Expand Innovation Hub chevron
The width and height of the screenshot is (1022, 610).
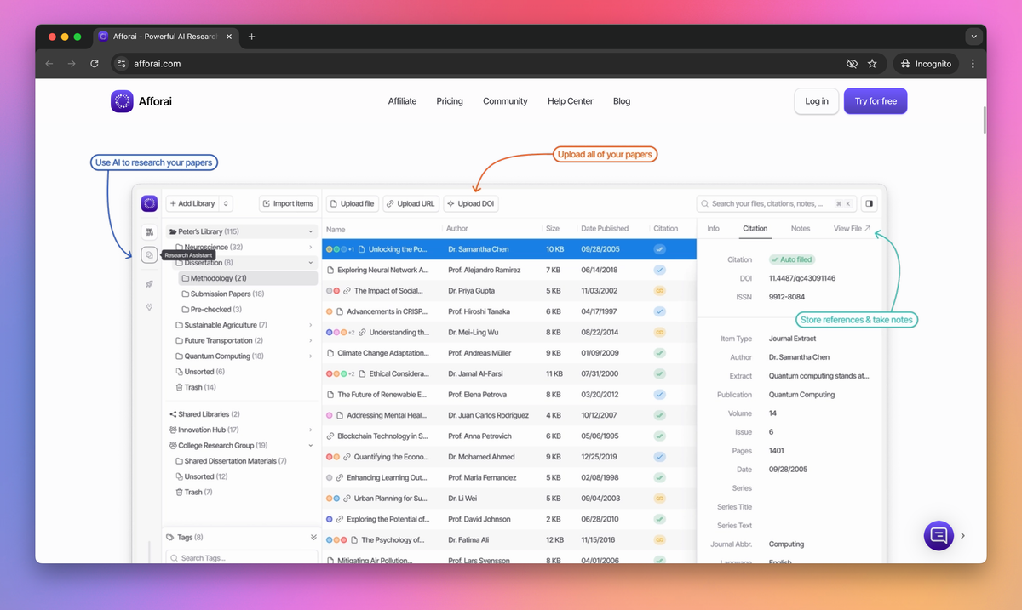tap(311, 430)
